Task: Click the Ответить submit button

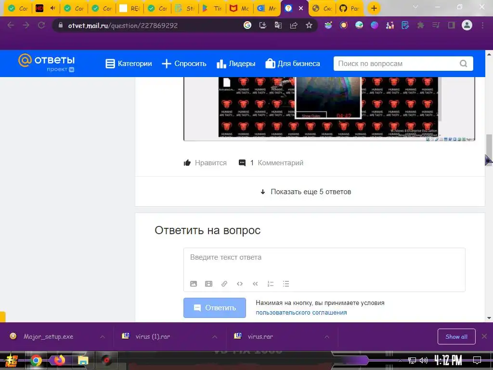Action: [x=215, y=308]
